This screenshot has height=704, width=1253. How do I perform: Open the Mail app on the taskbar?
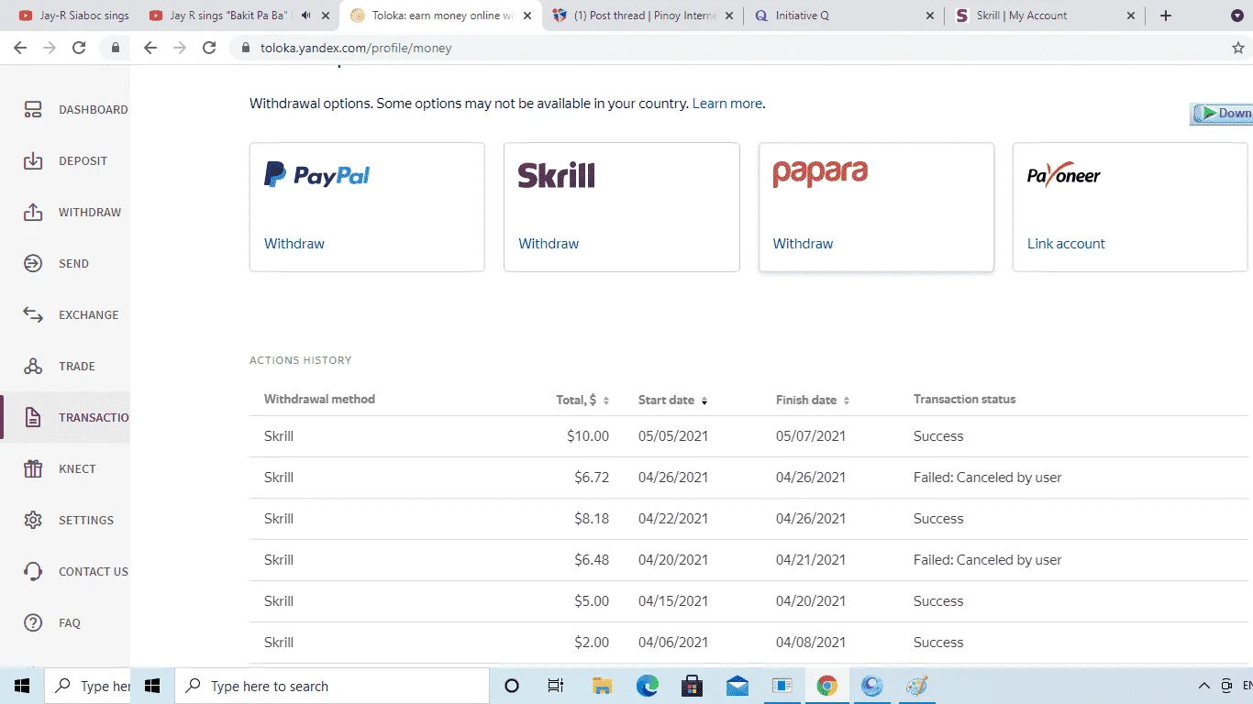click(x=737, y=686)
